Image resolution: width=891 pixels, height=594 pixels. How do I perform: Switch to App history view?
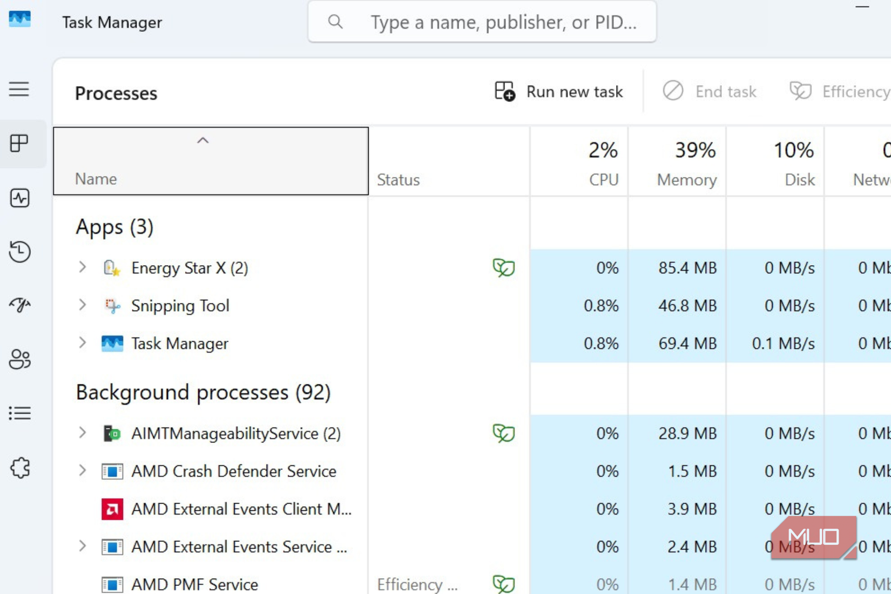(19, 252)
